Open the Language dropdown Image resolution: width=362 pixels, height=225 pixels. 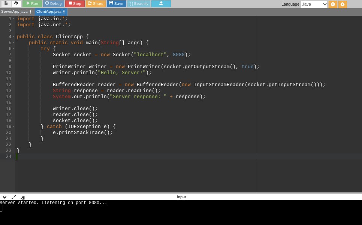point(314,4)
